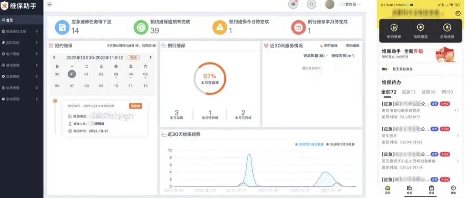Click the hamburger menu collapse icon
Screen dimensions: 465x198
[x=50, y=4]
